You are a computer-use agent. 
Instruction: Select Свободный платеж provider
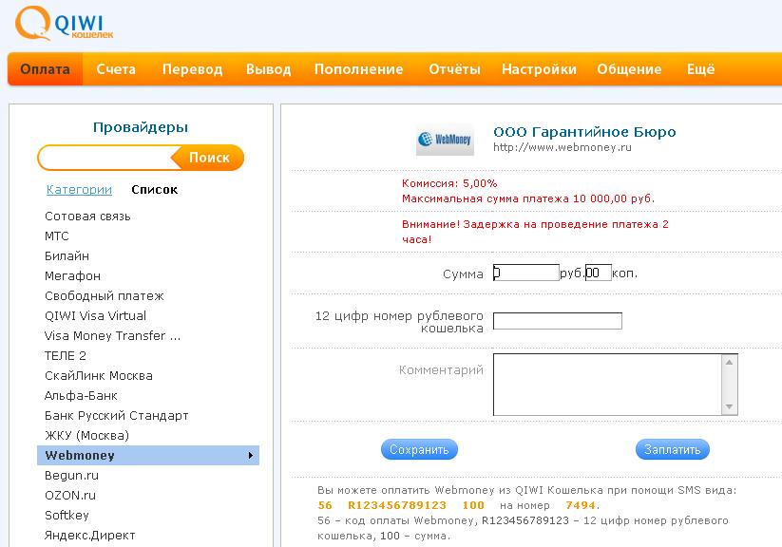[x=104, y=295]
